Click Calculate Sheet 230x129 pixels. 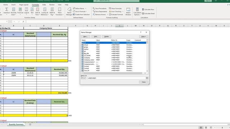(148, 14)
